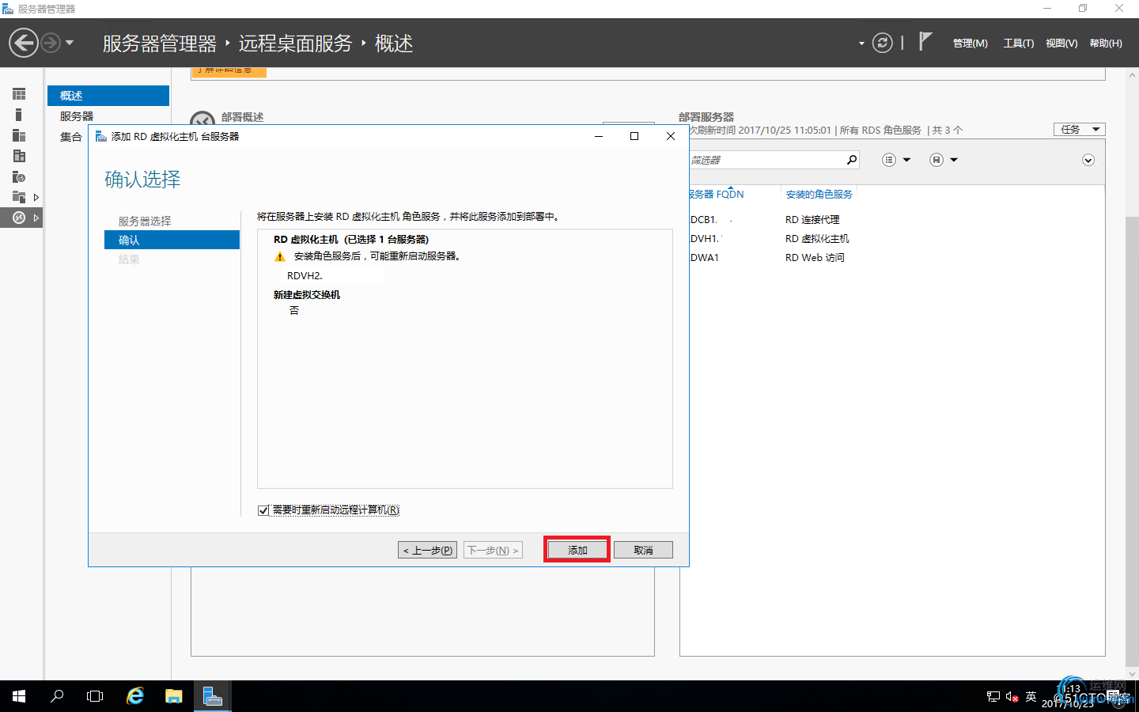Click the 下一步(N) button
Image resolution: width=1139 pixels, height=712 pixels.
tap(493, 550)
